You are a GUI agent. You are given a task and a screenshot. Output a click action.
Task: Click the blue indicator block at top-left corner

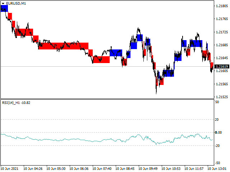[4, 9]
